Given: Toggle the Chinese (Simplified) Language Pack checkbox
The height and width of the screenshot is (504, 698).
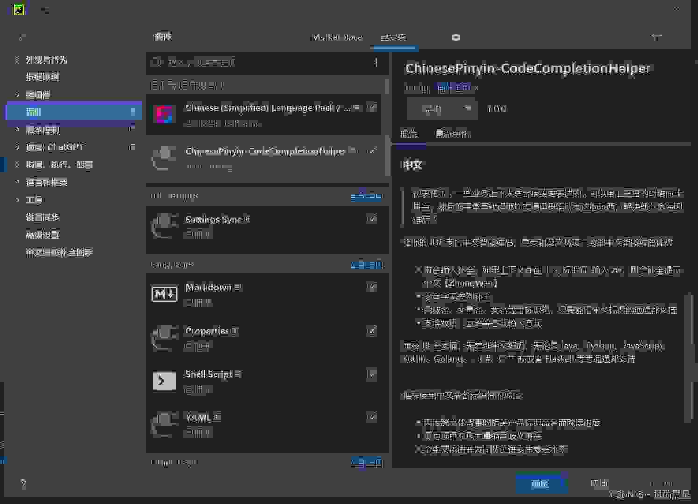Looking at the screenshot, I should [372, 108].
